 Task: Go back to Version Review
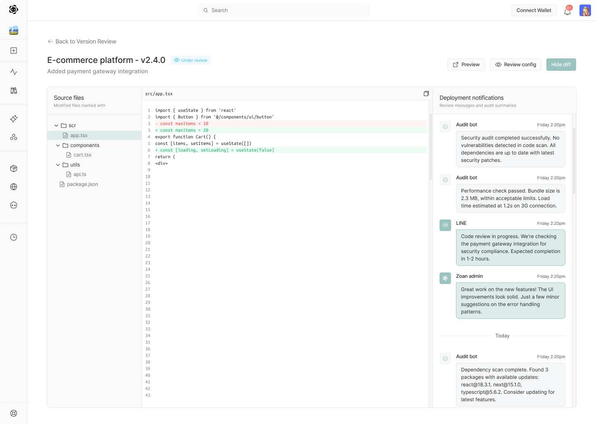point(82,41)
